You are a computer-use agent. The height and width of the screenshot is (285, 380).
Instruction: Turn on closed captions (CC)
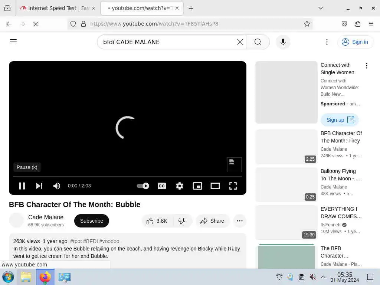coord(162,186)
